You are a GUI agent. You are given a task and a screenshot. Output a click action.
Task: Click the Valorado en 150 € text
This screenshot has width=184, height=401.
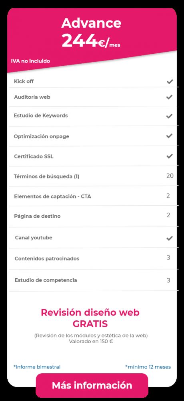click(x=91, y=341)
